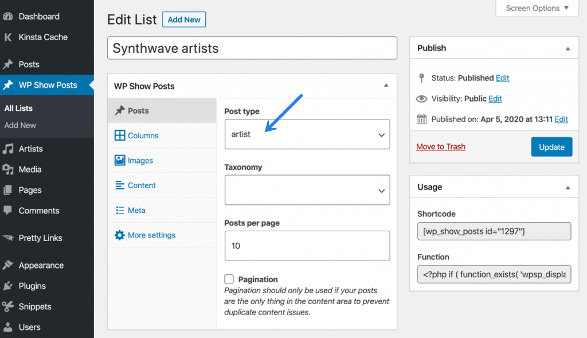Open the Taxonomy dropdown
The image size is (587, 338).
307,190
